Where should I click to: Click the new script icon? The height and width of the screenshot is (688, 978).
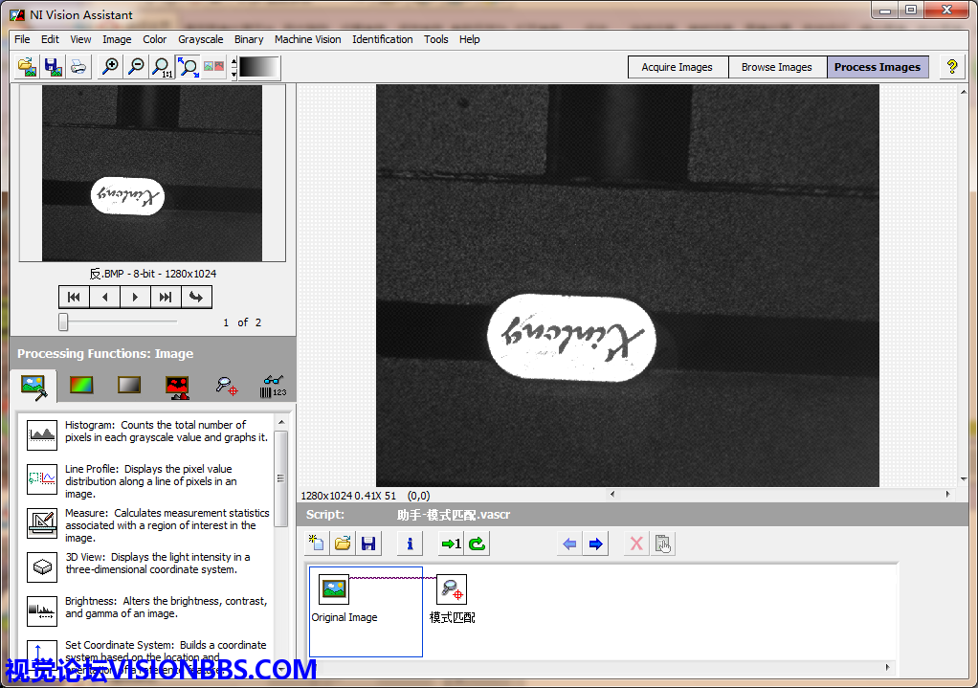pyautogui.click(x=317, y=544)
